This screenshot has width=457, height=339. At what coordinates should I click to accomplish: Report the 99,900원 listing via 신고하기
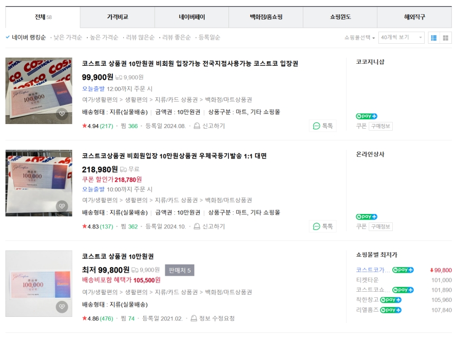click(210, 126)
